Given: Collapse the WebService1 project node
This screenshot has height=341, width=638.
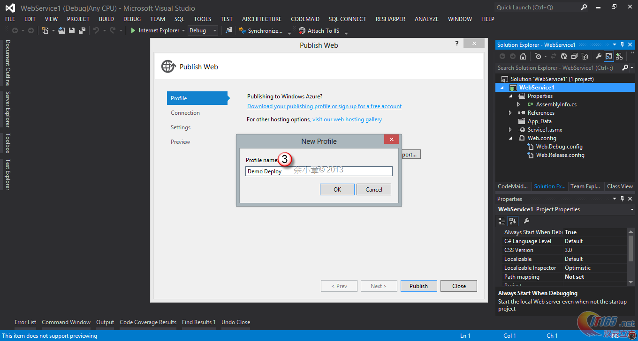Looking at the screenshot, I should coord(502,88).
